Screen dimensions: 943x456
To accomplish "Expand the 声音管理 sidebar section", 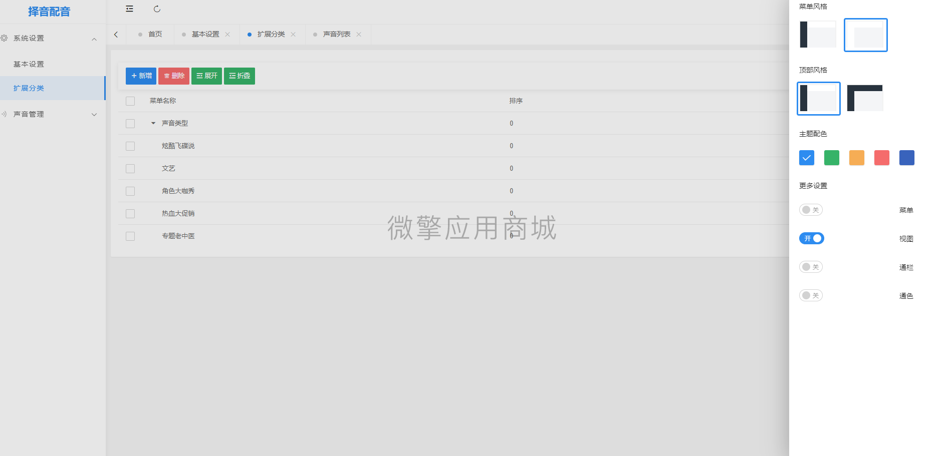I will pos(94,114).
